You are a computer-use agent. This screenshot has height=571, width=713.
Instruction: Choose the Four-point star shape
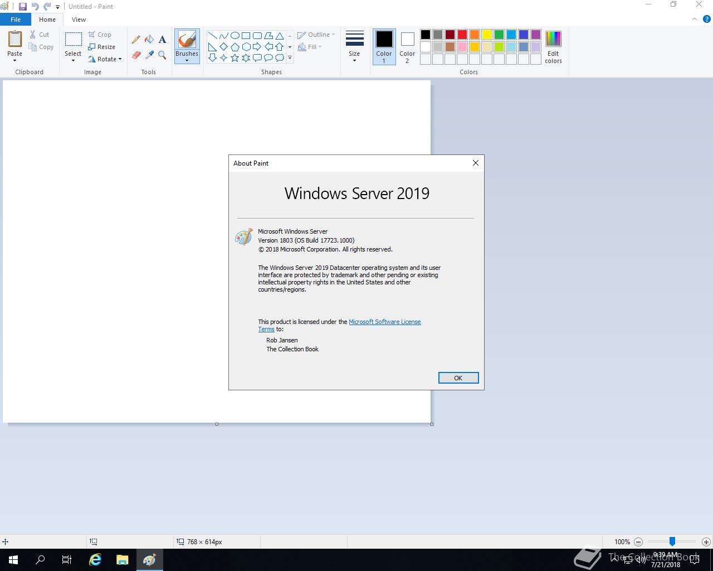[223, 58]
